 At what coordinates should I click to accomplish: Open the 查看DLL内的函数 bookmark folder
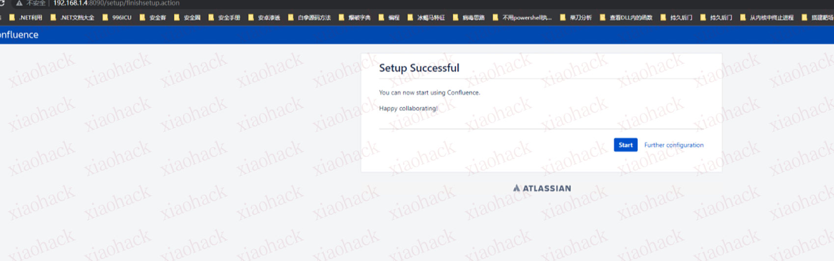tap(626, 18)
